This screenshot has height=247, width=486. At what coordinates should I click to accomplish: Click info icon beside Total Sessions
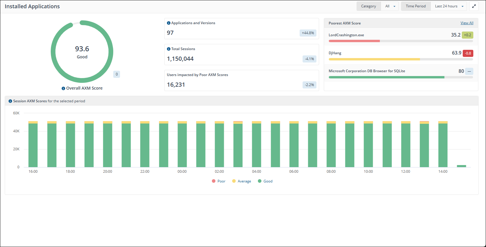pyautogui.click(x=169, y=49)
